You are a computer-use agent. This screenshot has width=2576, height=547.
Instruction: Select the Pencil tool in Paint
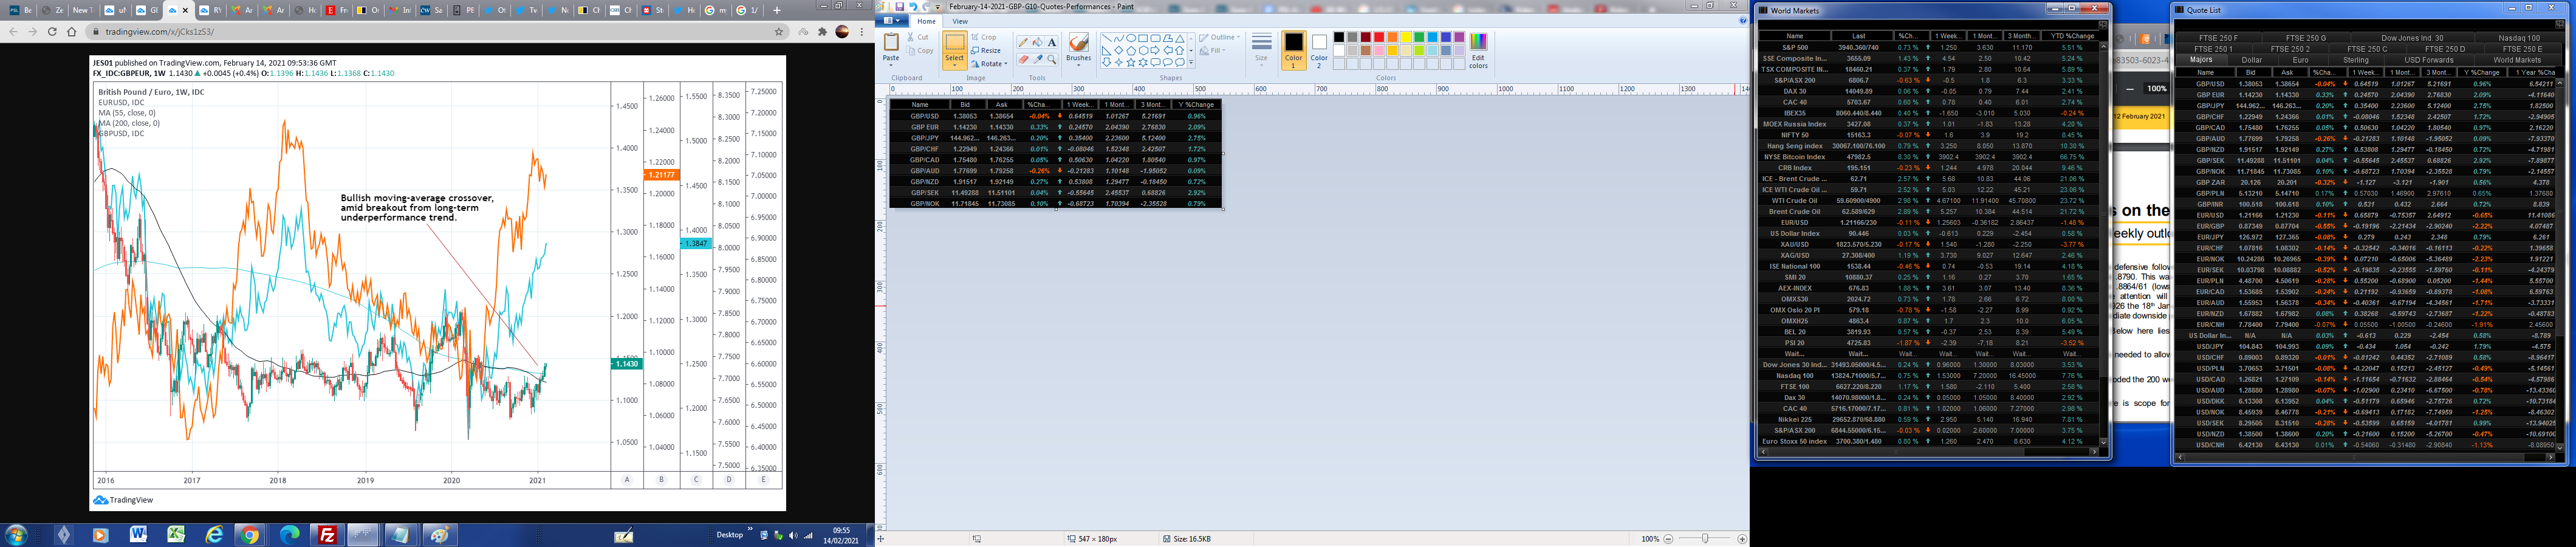pyautogui.click(x=1022, y=43)
